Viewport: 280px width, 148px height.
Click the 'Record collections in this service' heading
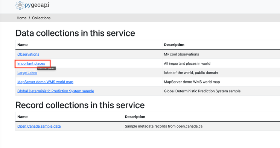tap(80, 105)
